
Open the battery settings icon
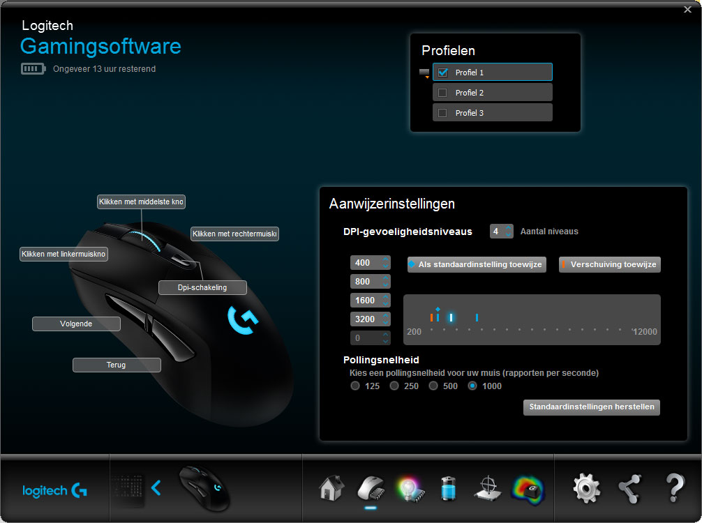[x=448, y=488]
